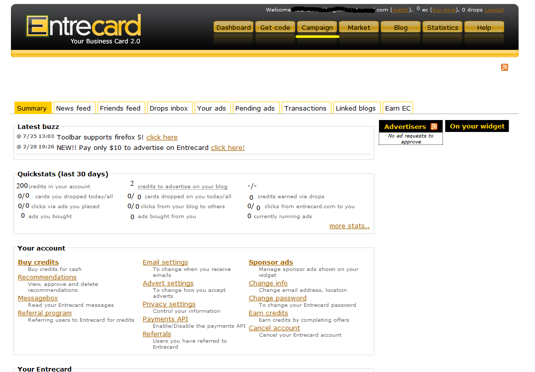Follow the Toolbar firefox 5 click here link
This screenshot has width=535, height=372.
[x=162, y=137]
